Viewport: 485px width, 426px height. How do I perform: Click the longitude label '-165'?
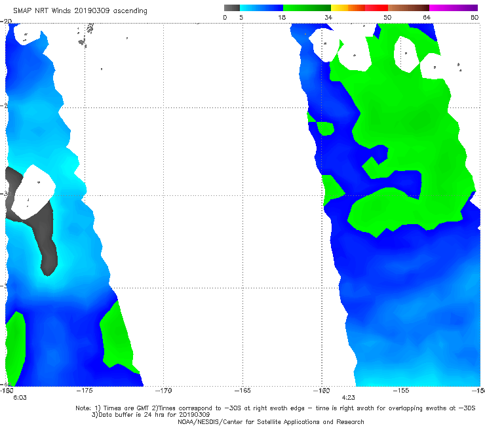(242, 391)
